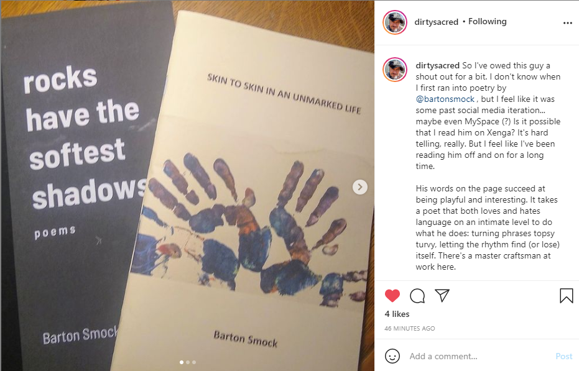The width and height of the screenshot is (579, 371).
Task: Open @bartonsmock mention link
Action: pyautogui.click(x=445, y=99)
